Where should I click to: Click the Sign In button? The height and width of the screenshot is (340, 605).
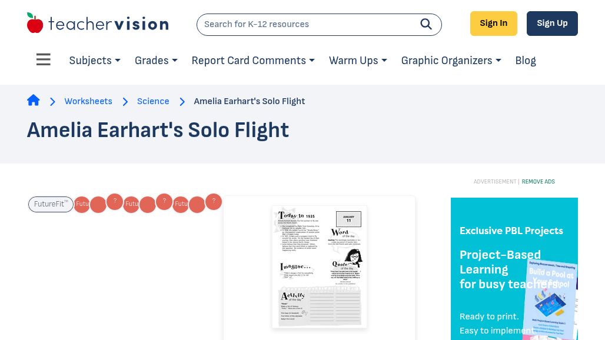[493, 24]
